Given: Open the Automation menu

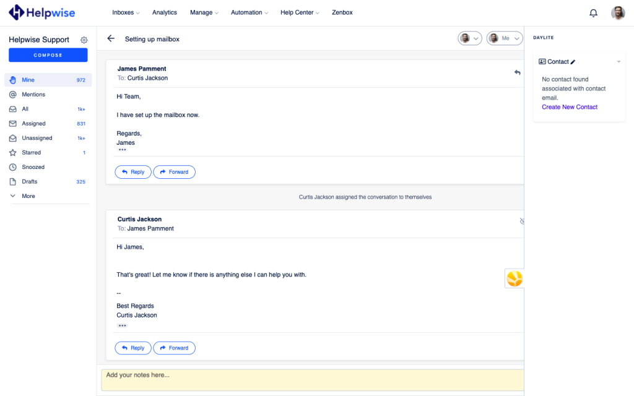Looking at the screenshot, I should (x=250, y=12).
